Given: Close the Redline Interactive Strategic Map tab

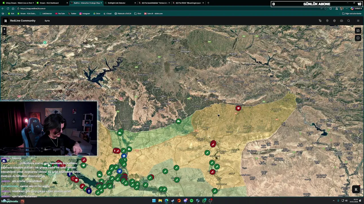Looking at the screenshot, I should tap(101, 3).
